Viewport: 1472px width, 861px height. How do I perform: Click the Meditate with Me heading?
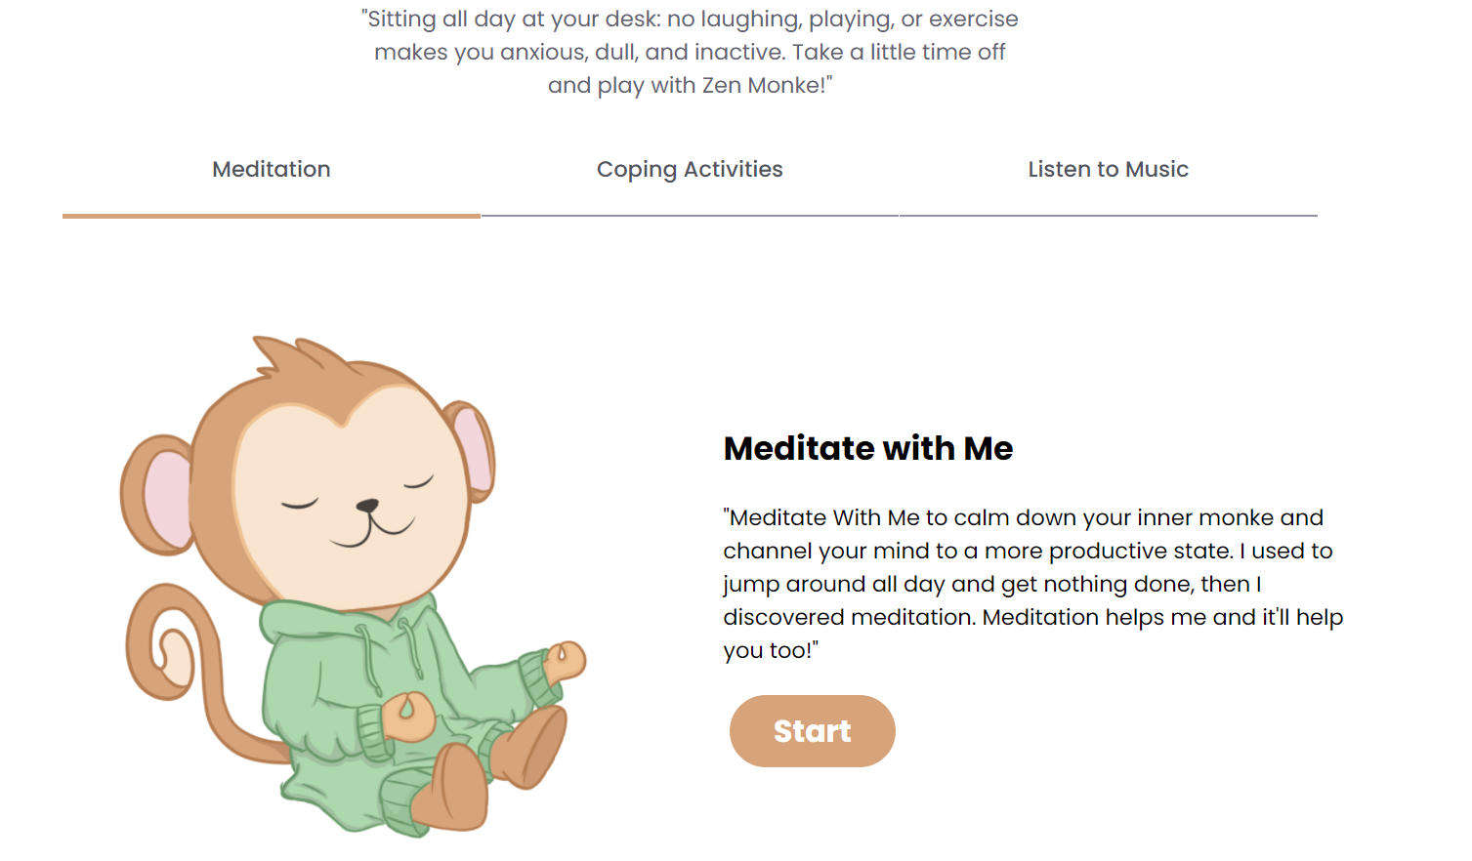point(868,448)
